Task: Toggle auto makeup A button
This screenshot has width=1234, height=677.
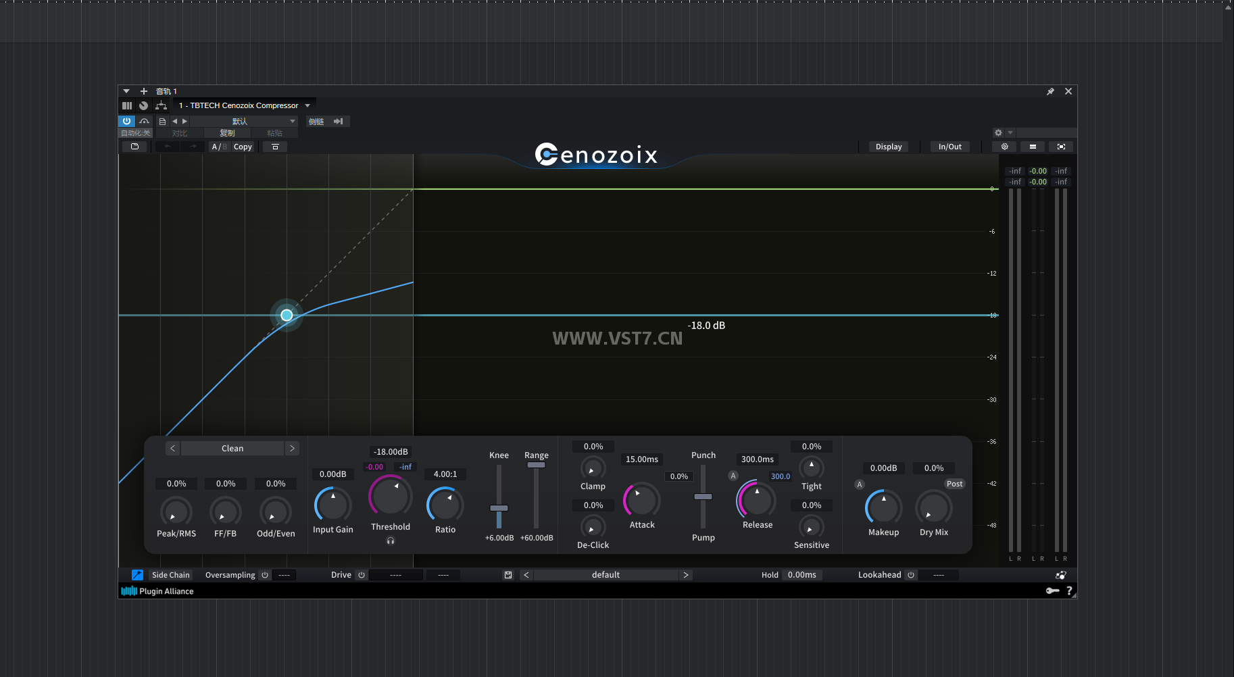Action: click(x=860, y=484)
